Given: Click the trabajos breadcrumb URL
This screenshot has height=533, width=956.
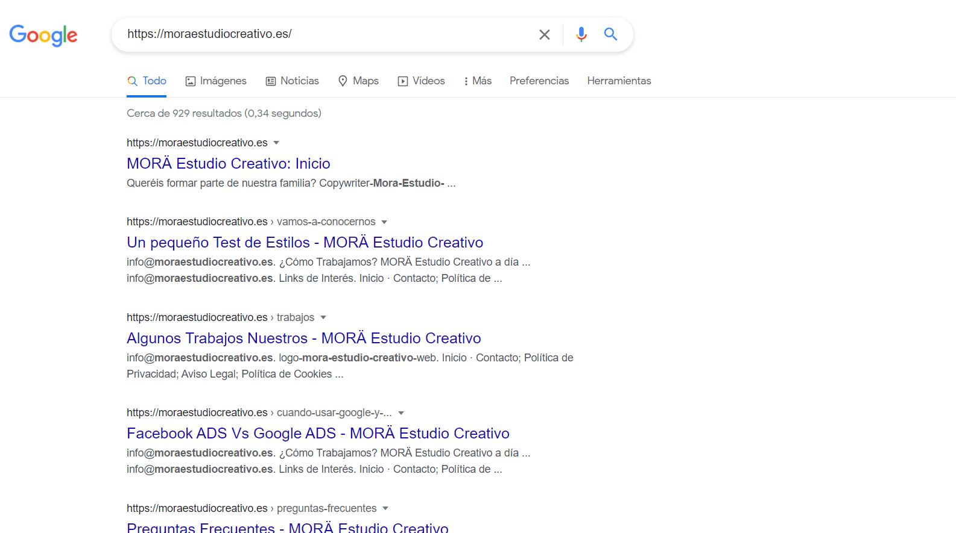Looking at the screenshot, I should pos(220,317).
